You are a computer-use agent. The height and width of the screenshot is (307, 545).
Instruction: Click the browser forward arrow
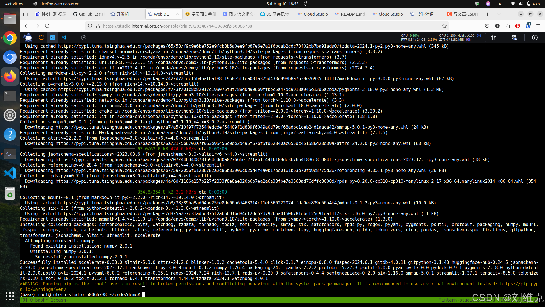(37, 26)
